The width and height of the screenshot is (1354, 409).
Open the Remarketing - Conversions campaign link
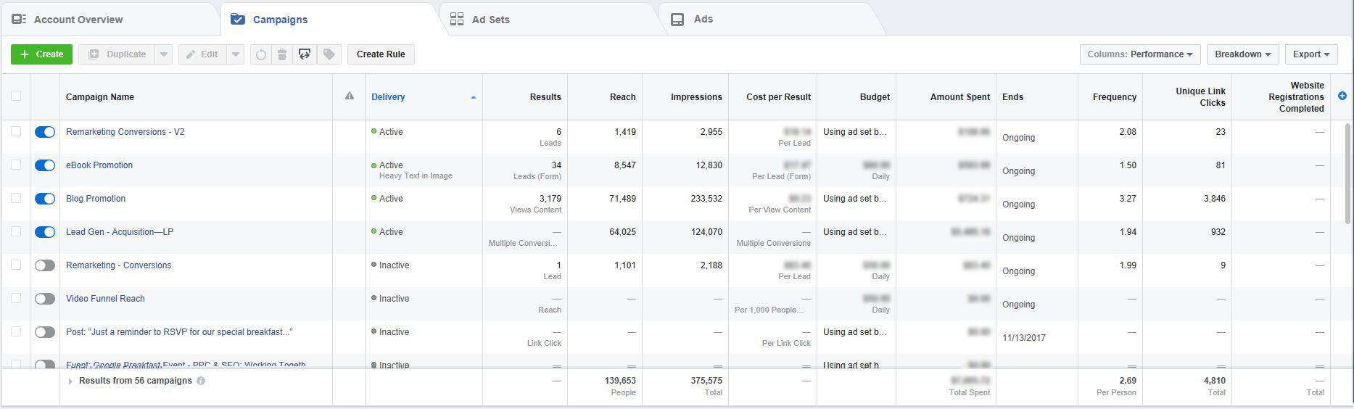[x=119, y=265]
